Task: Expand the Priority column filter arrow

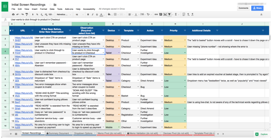Action: point(185,31)
